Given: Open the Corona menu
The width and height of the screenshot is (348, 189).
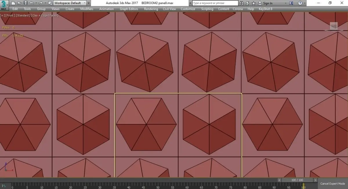Looking at the screenshot, I should point(238,9).
